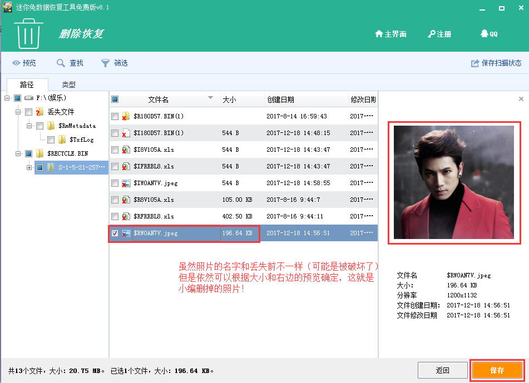This screenshot has height=383, width=529.
Task: Switch to the 路径 (Path) tab
Action: coord(27,84)
